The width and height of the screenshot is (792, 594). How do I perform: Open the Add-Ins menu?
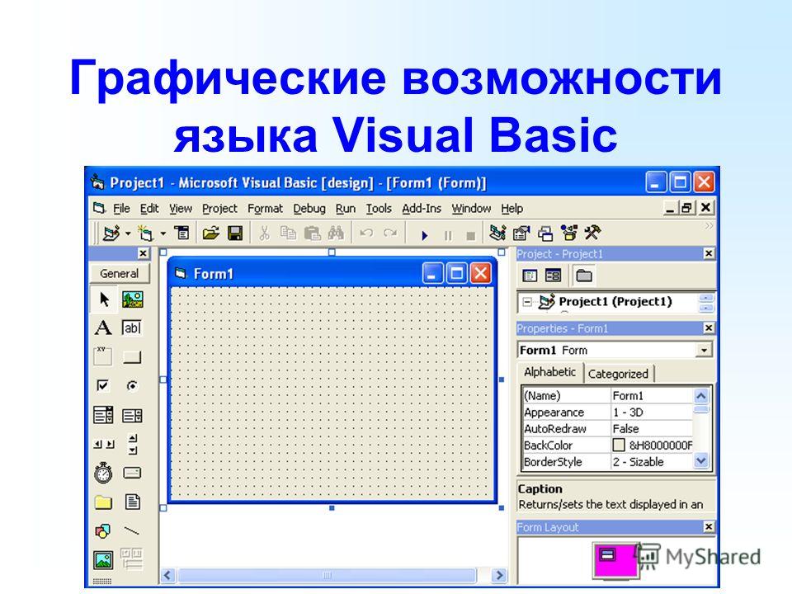coord(422,209)
